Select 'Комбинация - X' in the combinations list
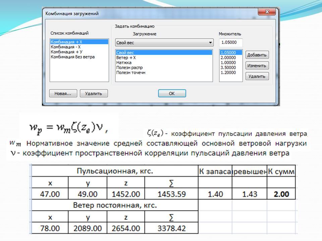This screenshot has width=322, height=241. [66, 47]
